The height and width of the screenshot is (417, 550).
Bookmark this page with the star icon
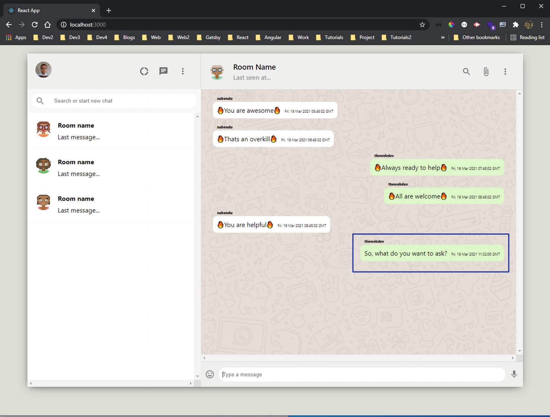[422, 25]
